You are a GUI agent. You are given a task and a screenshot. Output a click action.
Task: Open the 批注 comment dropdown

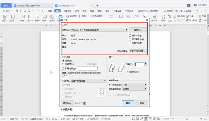coord(188,11)
